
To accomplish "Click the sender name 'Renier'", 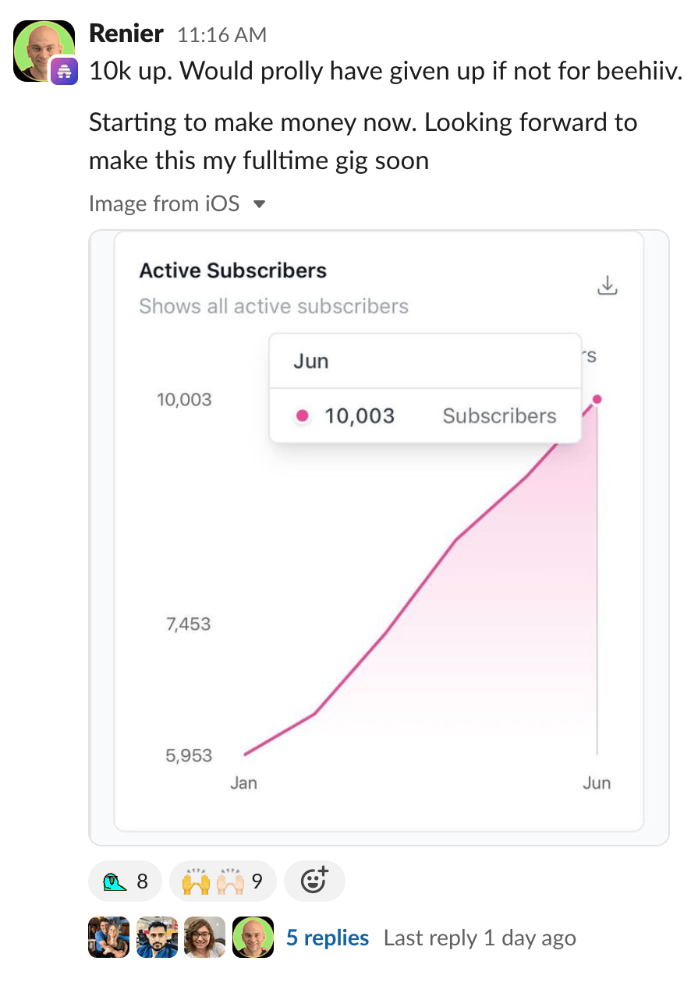I will point(126,34).
